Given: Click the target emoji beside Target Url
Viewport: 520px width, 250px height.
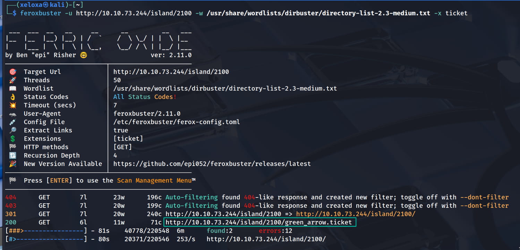Looking at the screenshot, I should (x=12, y=72).
